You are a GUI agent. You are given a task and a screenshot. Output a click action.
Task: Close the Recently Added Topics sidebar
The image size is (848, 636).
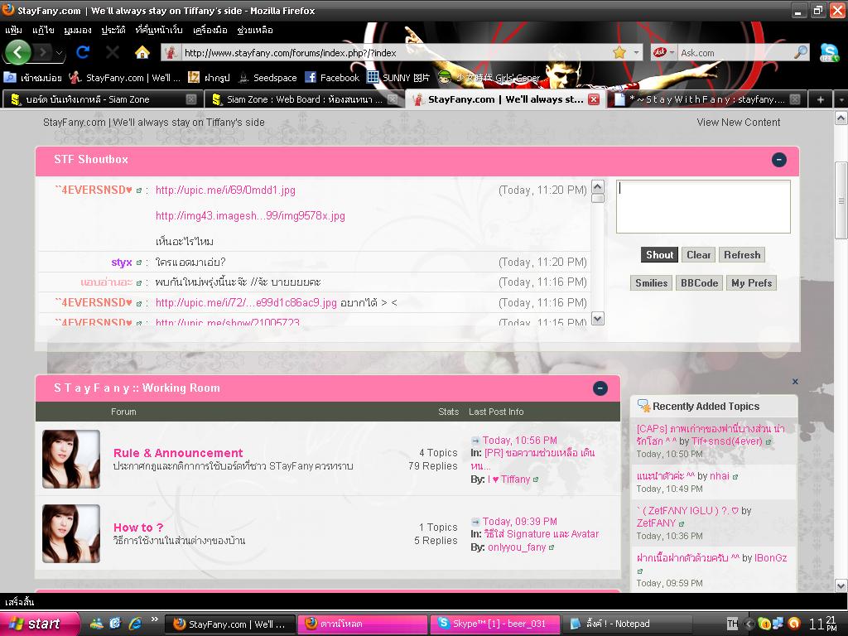[x=795, y=381]
